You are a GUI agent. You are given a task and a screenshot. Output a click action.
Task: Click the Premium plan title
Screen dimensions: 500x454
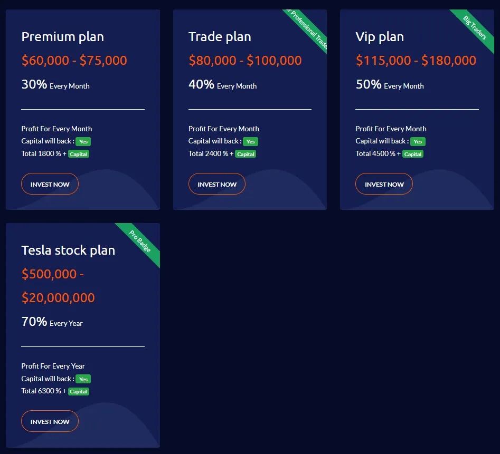[x=62, y=37]
